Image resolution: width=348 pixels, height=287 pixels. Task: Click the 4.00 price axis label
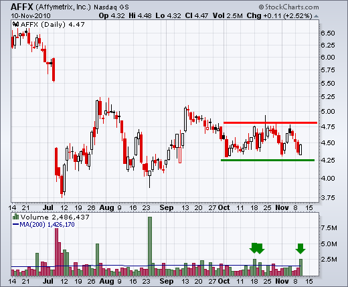328,178
